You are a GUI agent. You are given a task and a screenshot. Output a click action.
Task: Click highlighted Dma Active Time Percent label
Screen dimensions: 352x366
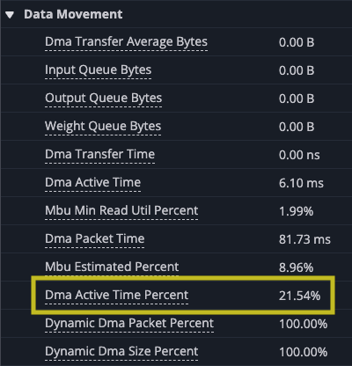116,296
